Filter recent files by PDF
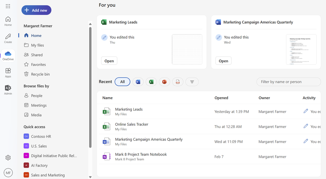Viewport: 326px width, 179px height. pyautogui.click(x=178, y=82)
